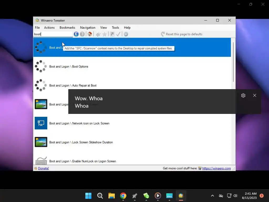Open taskbar Search
269x202 pixels.
coord(100,196)
